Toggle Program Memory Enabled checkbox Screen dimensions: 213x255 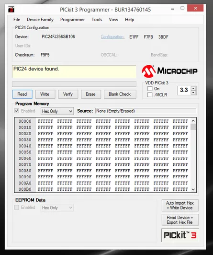[x=17, y=111]
